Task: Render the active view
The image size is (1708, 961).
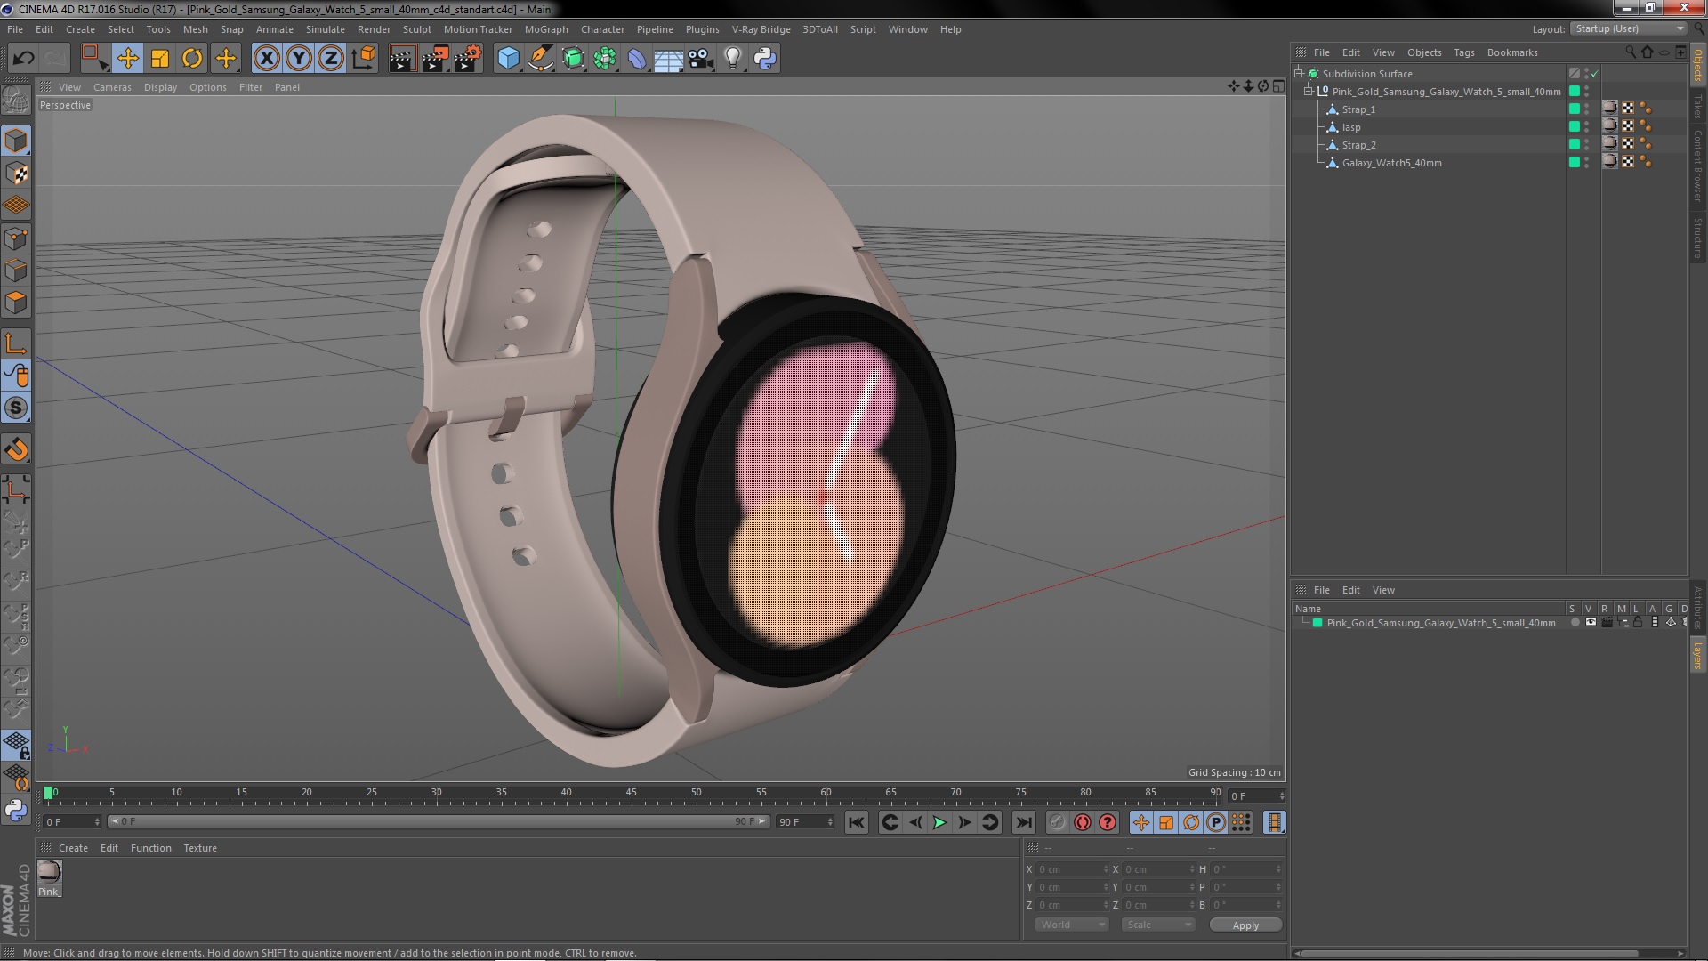Action: point(402,59)
